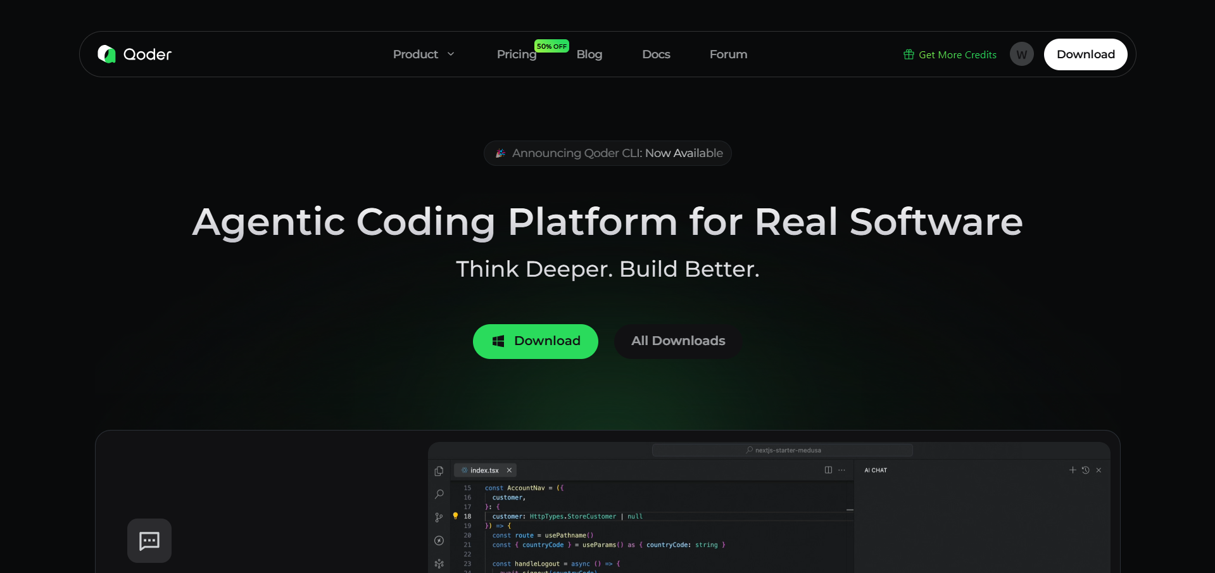This screenshot has width=1215, height=573.
Task: Open the editor more actions ellipsis menu
Action: (842, 470)
